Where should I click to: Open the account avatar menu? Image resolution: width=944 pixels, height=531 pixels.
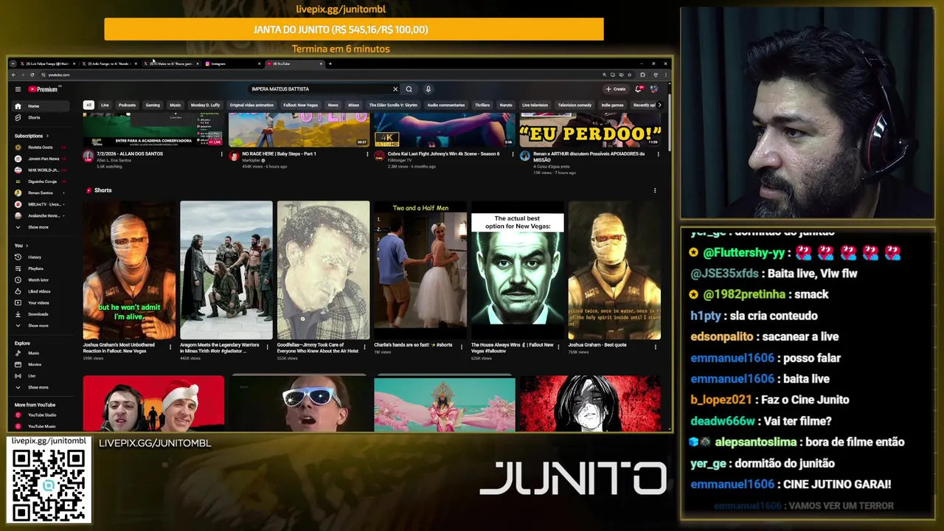pyautogui.click(x=653, y=89)
